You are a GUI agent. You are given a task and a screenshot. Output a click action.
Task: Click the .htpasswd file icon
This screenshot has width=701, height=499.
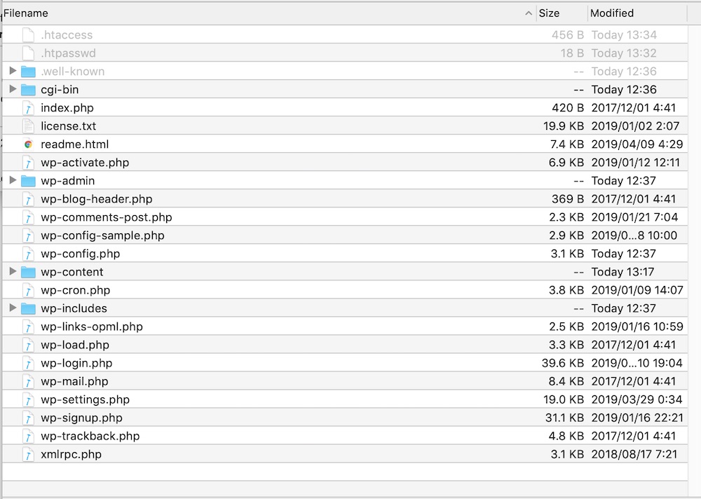[28, 53]
